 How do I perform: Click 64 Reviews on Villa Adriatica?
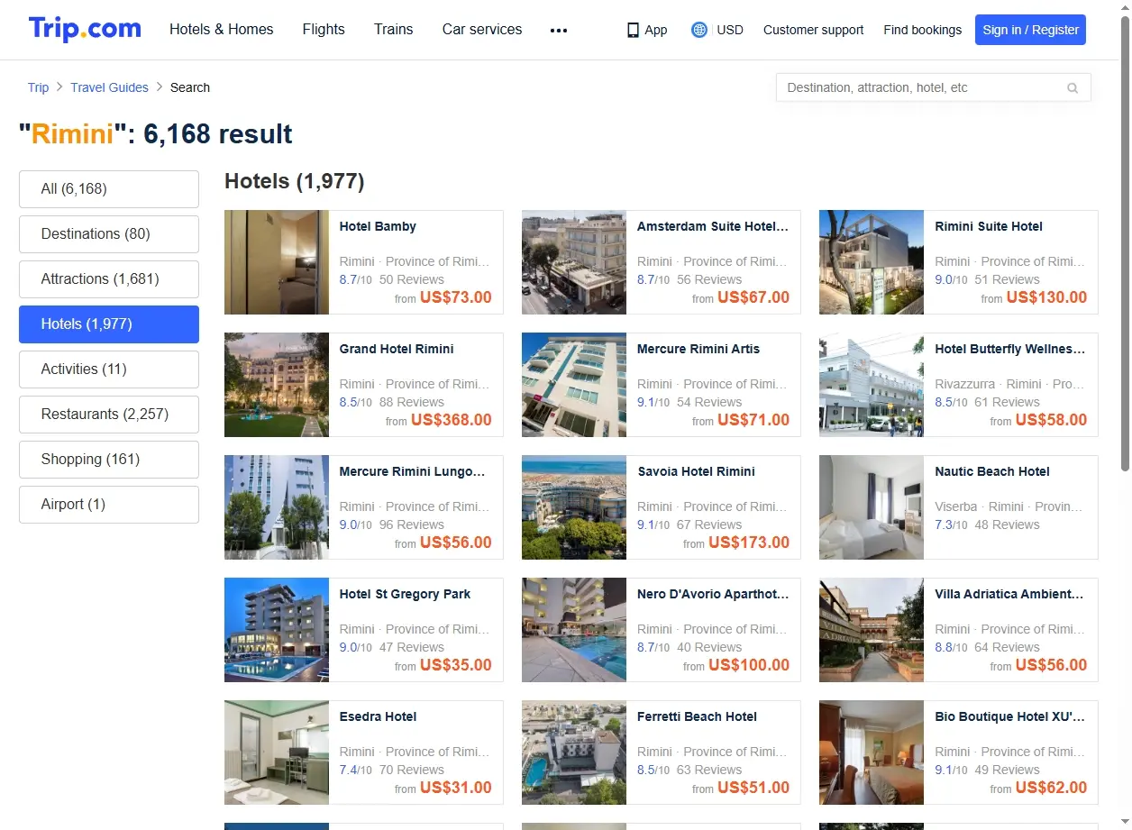tap(1007, 647)
